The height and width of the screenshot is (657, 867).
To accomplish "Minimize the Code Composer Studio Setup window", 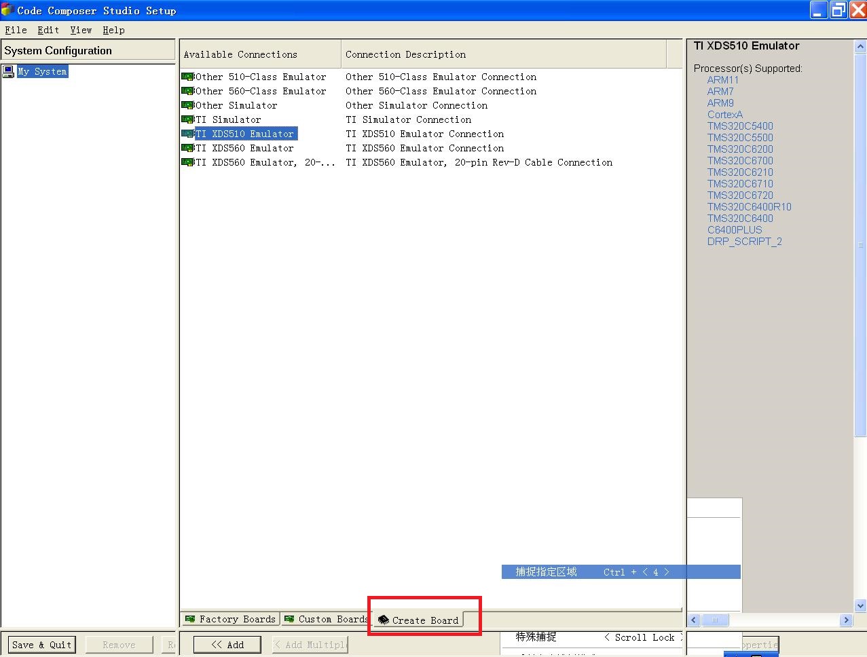I will [819, 10].
